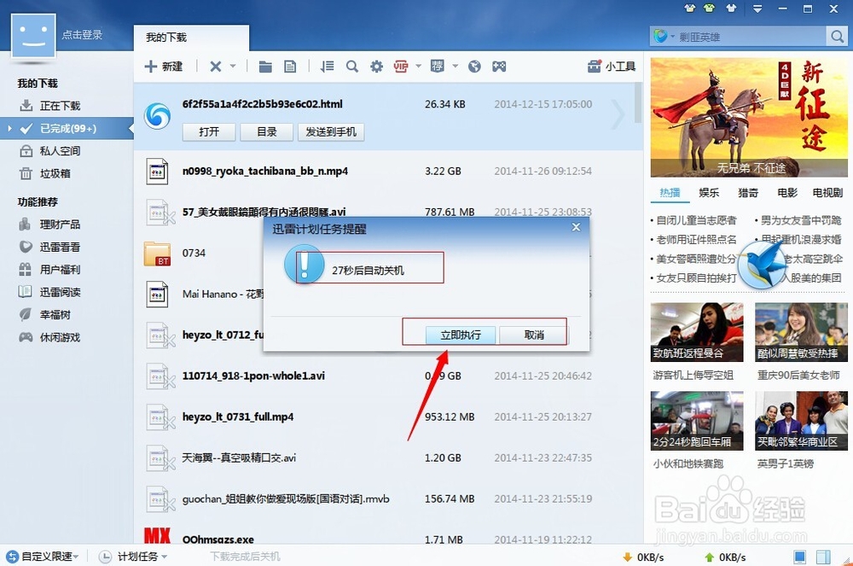Open settings via the gear icon
Image resolution: width=853 pixels, height=566 pixels.
click(x=377, y=66)
